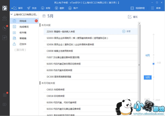The width and height of the screenshot is (165, 116).
Task: Click the bank building icon in left sidebar
Action: coord(5,18)
